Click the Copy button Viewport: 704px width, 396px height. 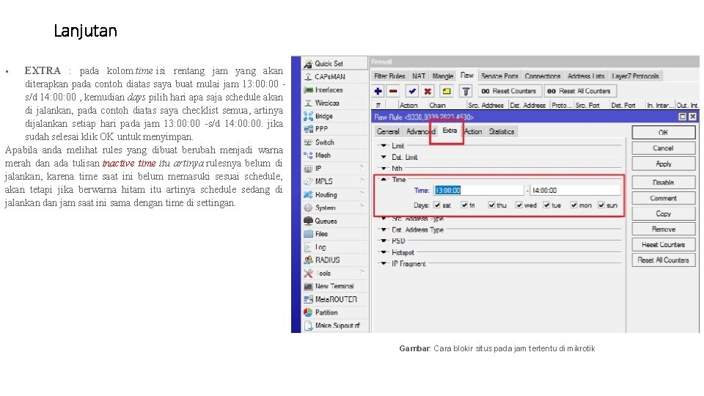(663, 213)
